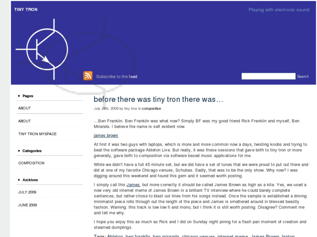Open the JUNE 2009 archive

(27, 205)
